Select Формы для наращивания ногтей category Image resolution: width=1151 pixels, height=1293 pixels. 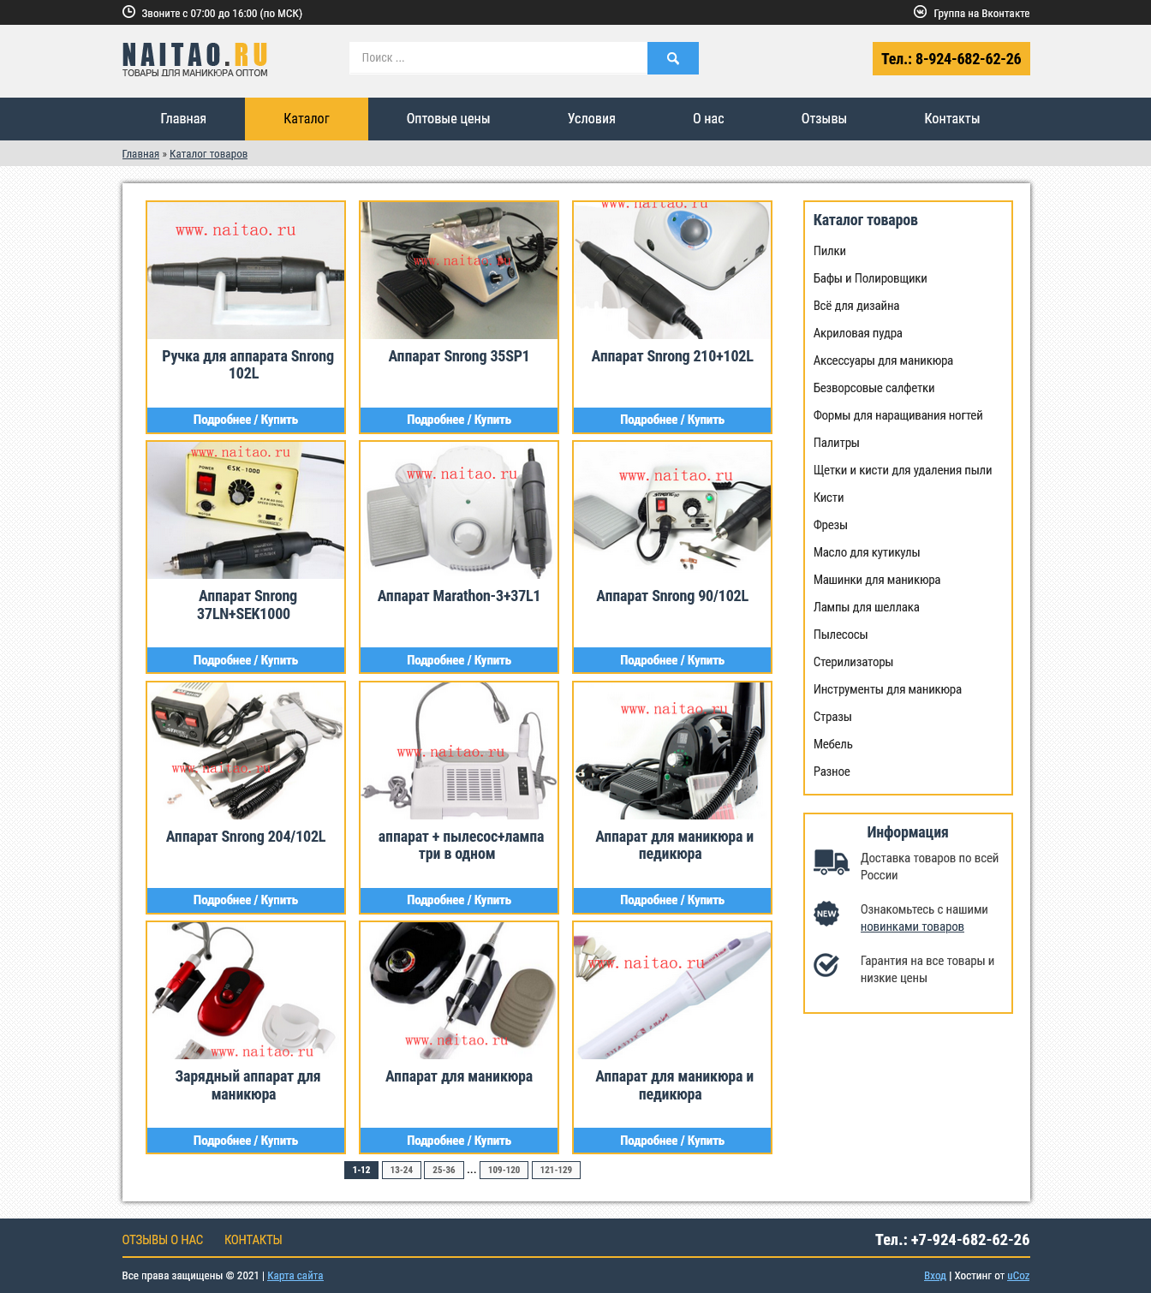pos(898,415)
